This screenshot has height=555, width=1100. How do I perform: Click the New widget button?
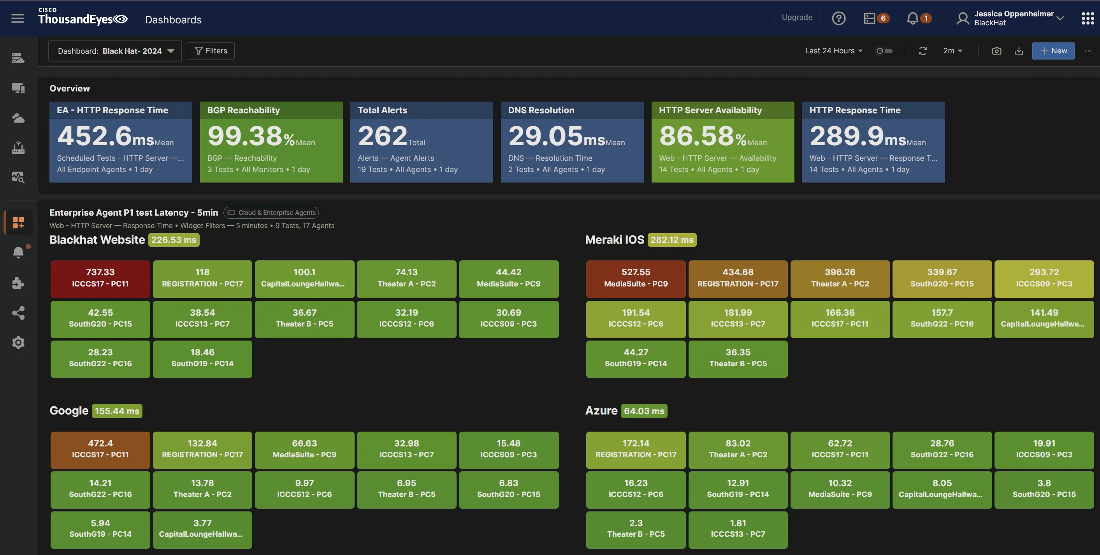point(1053,51)
